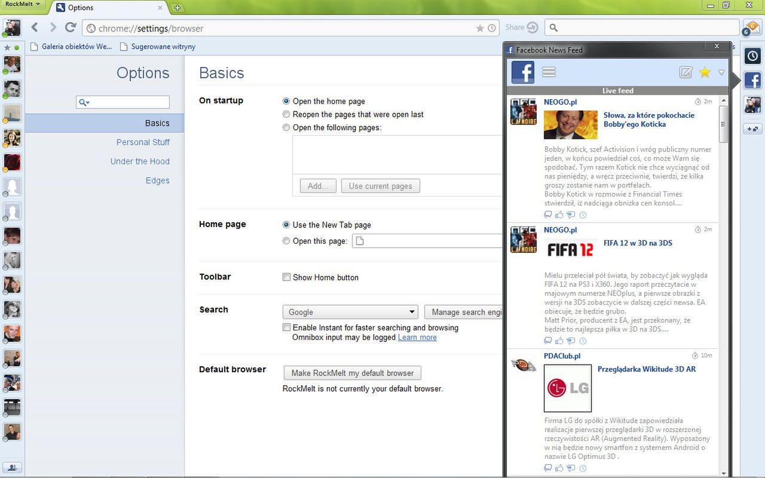Open FIFA 12 w 3D na 3DS link
Screen dimensions: 765x478
tap(638, 243)
